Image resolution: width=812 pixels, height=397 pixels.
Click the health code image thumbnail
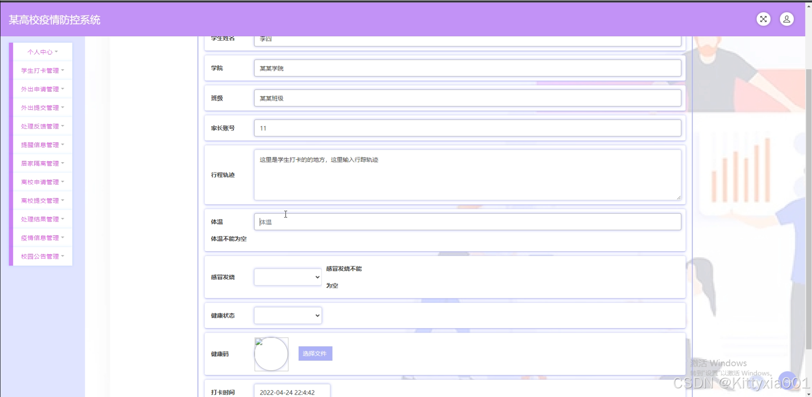point(271,354)
